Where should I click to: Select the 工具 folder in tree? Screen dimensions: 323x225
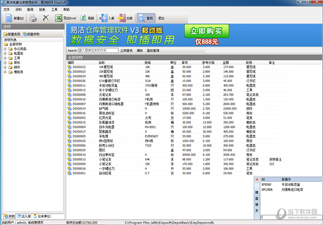[17, 58]
